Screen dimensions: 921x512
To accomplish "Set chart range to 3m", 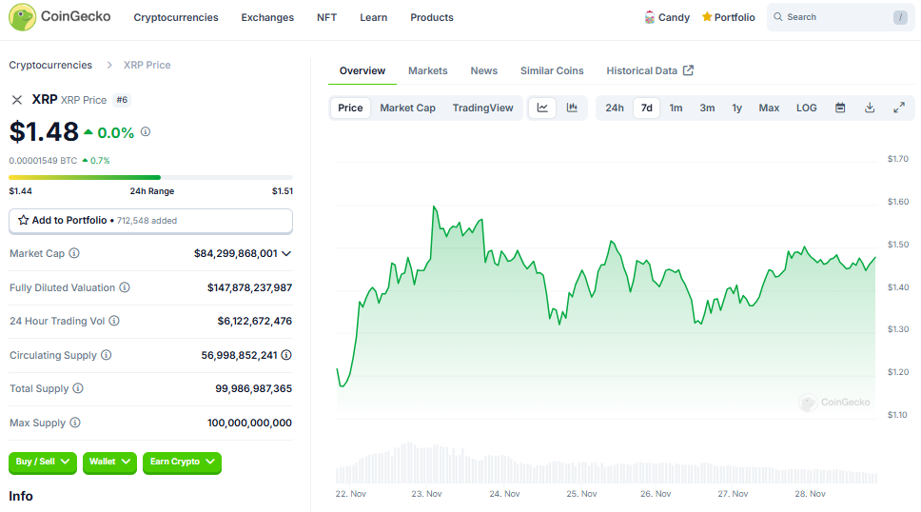I will pyautogui.click(x=707, y=108).
